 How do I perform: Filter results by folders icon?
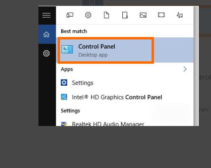coord(125,15)
